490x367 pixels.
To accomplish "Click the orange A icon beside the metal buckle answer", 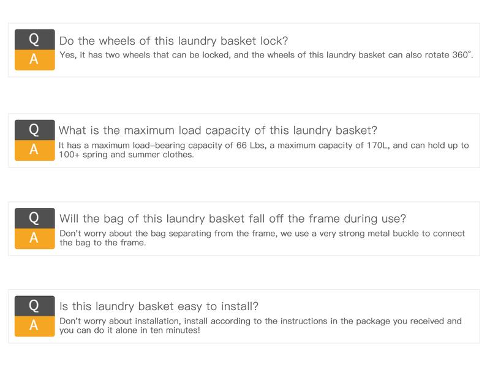I will point(34,238).
